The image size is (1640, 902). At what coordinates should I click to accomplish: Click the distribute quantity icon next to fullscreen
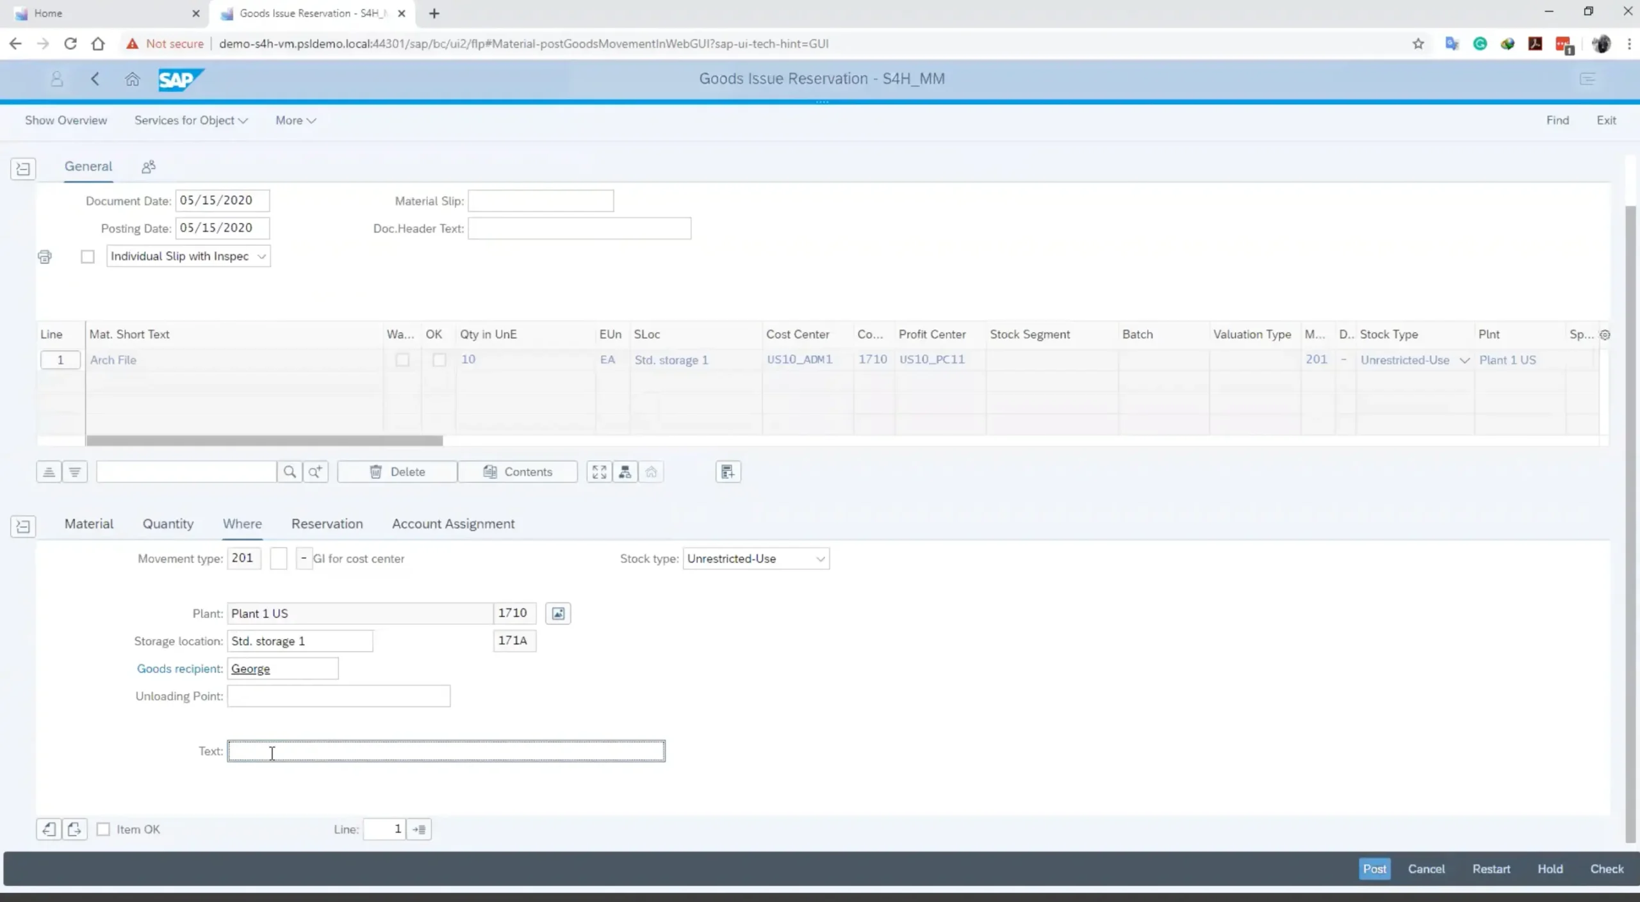pos(625,472)
